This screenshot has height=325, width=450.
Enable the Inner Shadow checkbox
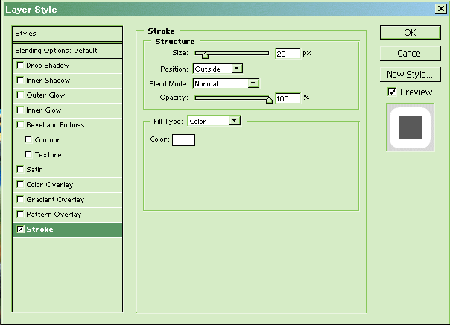(x=20, y=81)
